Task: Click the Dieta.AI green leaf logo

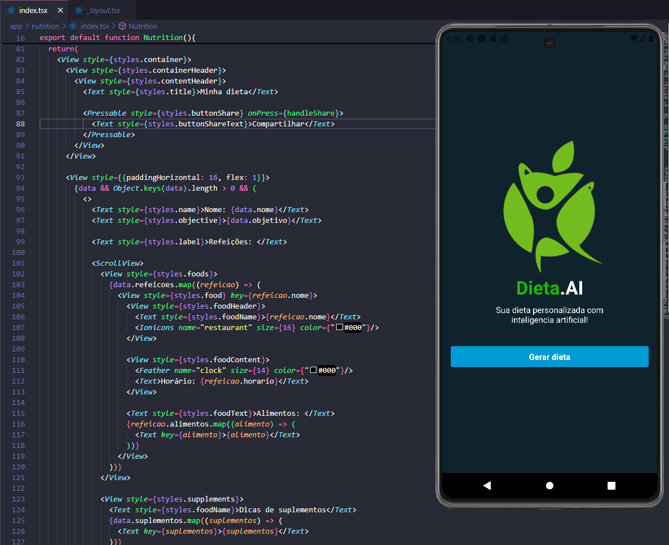Action: tap(549, 206)
